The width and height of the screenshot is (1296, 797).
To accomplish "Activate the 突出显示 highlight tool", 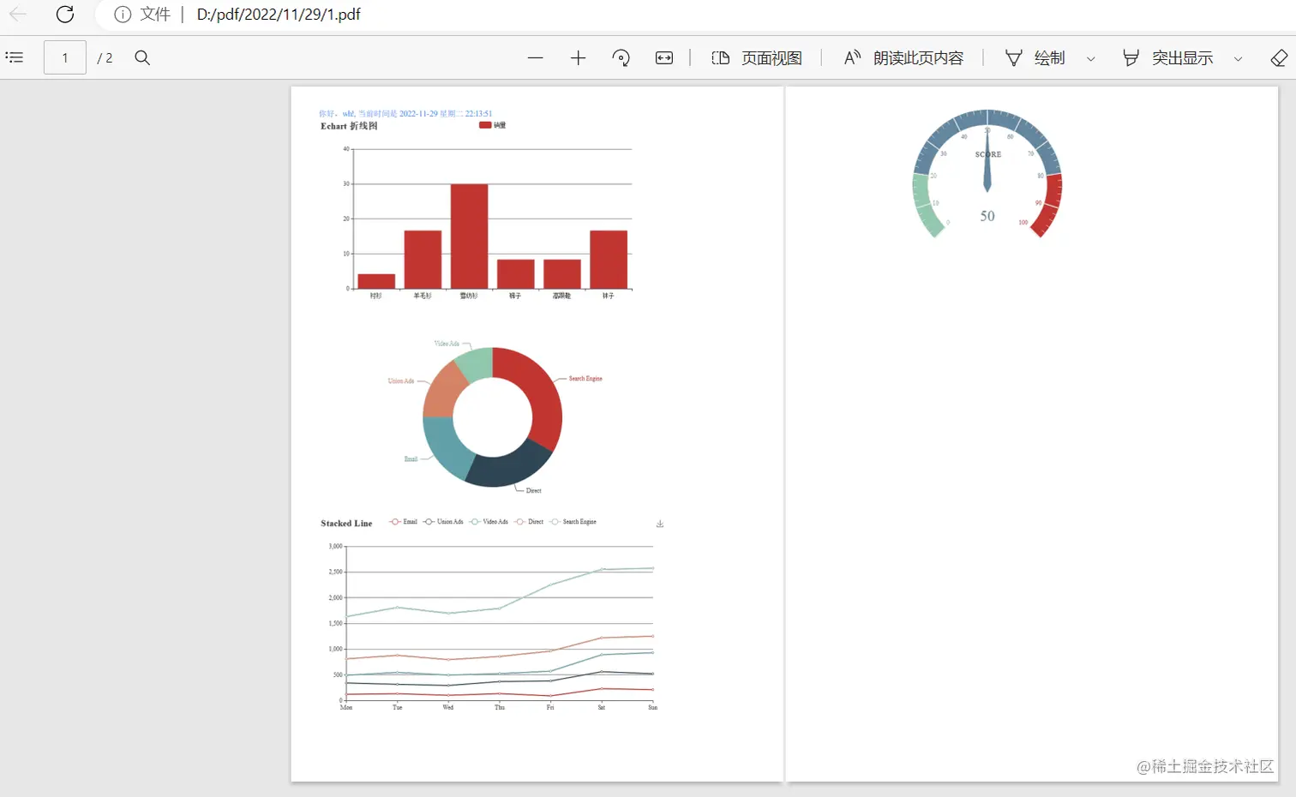I will pos(1167,57).
